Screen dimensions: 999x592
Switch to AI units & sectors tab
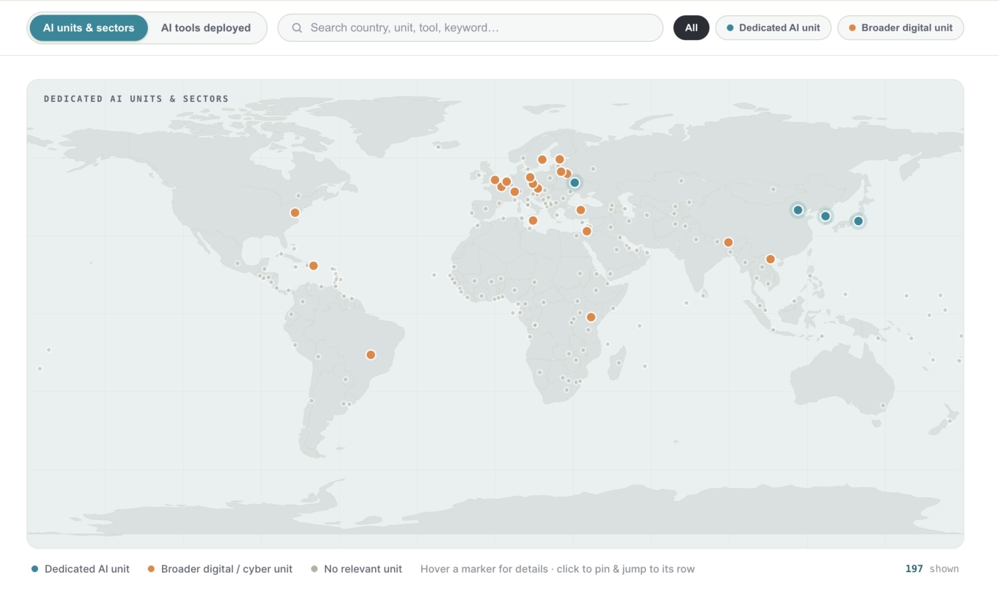[89, 28]
